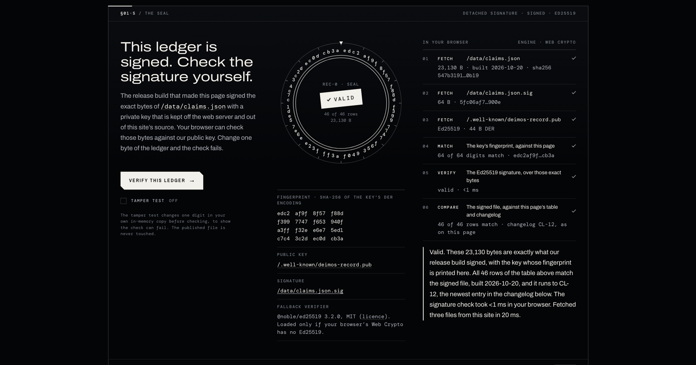Select the fingerprint group 'edc2'
The width and height of the screenshot is (696, 365).
pos(283,213)
